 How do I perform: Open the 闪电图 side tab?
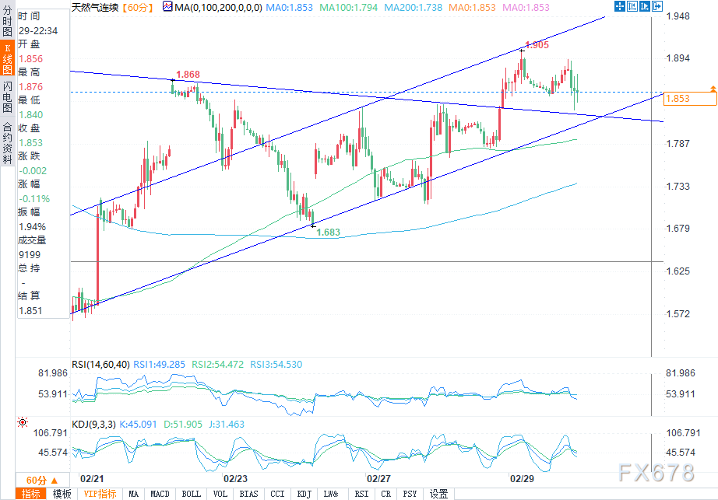click(x=7, y=96)
